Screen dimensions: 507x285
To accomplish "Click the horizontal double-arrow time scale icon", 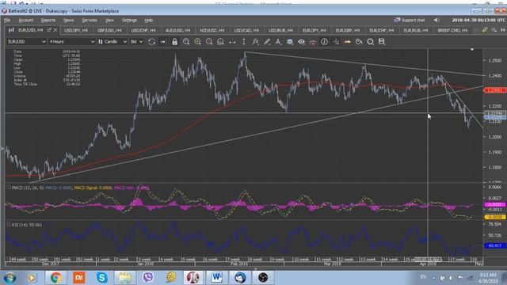I will pos(232,42).
